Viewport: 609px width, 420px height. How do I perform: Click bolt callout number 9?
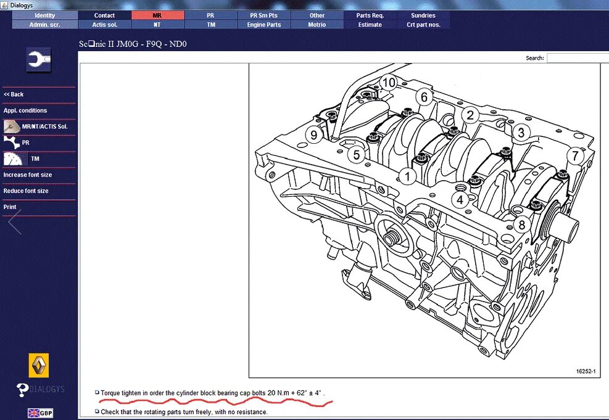[x=314, y=135]
